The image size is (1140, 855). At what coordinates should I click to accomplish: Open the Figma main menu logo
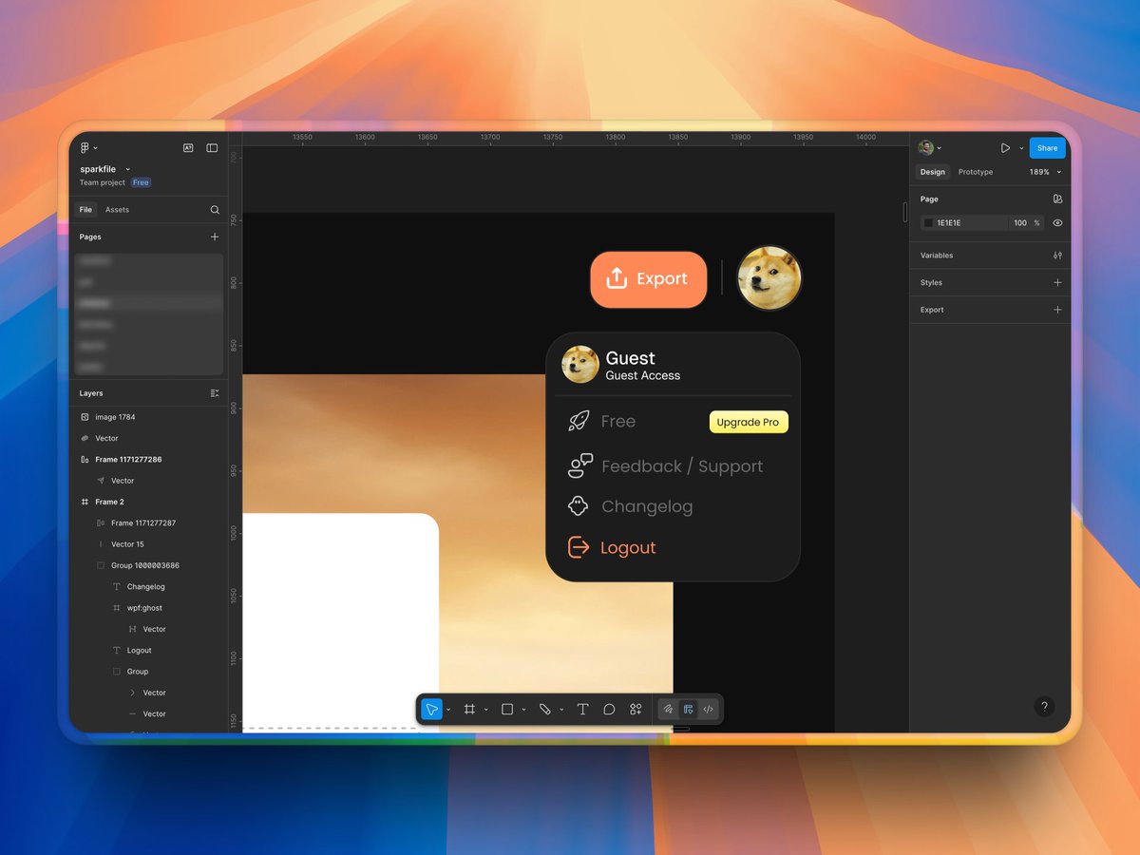click(85, 148)
